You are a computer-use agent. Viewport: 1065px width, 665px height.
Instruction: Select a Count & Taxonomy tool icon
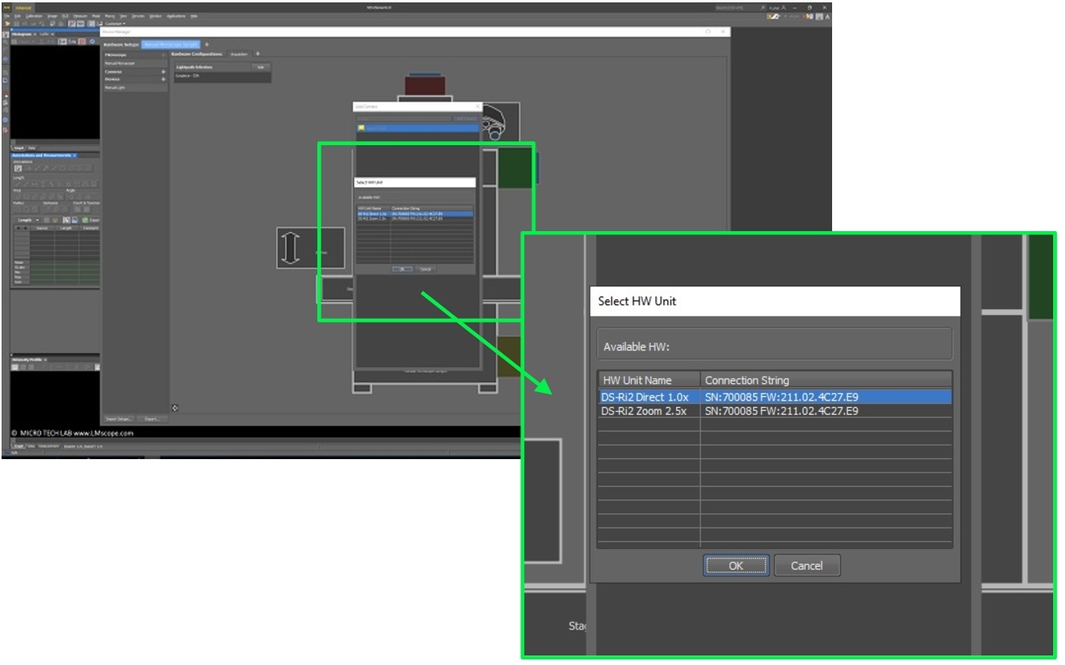tap(78, 208)
